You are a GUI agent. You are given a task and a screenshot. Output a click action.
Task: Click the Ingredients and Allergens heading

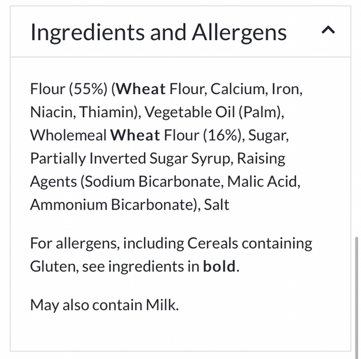coord(159,32)
